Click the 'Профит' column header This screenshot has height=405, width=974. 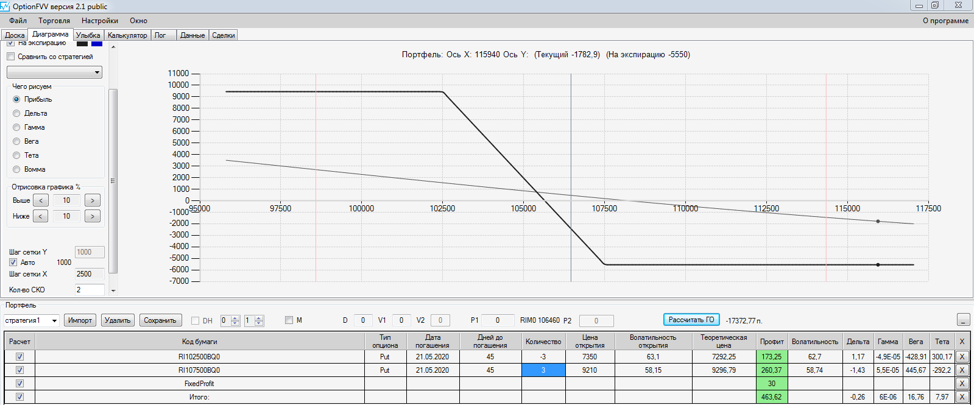tap(772, 342)
